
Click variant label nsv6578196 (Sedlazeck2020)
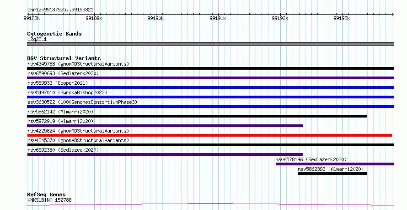point(311,159)
